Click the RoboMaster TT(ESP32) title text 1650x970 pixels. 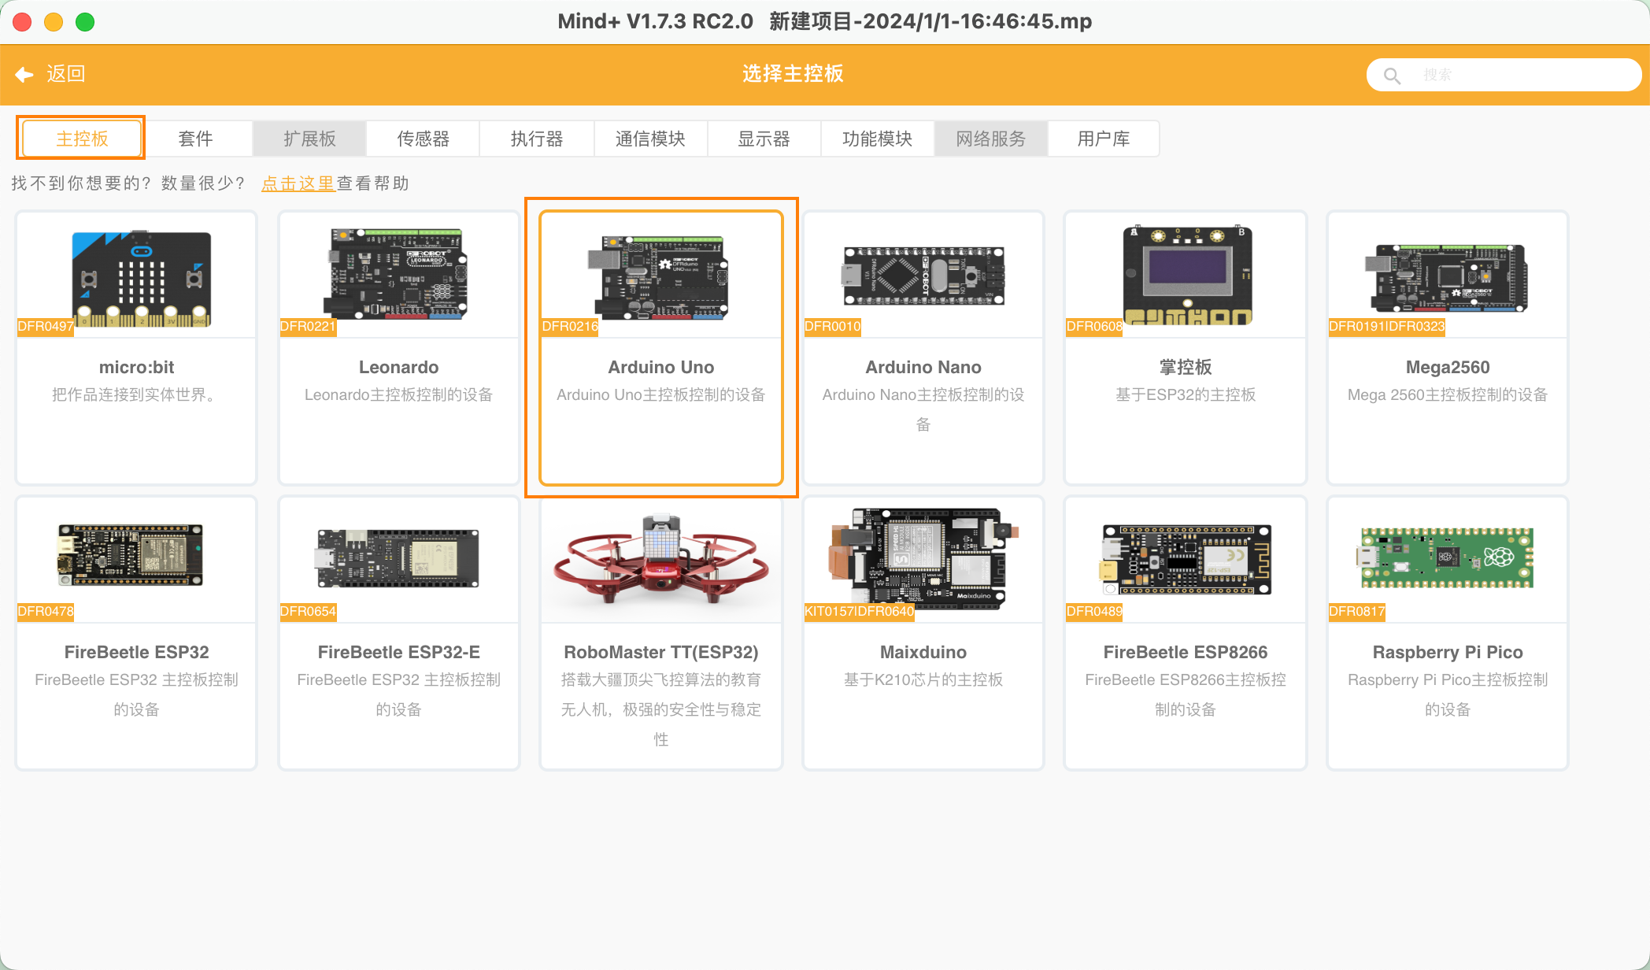661,652
